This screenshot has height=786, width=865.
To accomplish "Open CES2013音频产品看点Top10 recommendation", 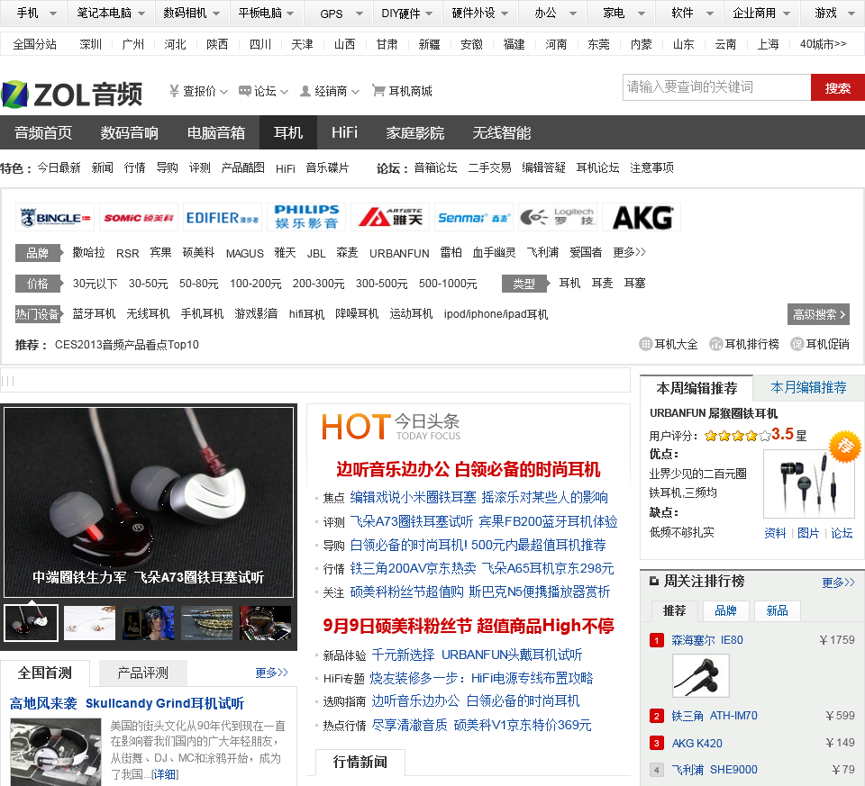I will pyautogui.click(x=126, y=345).
